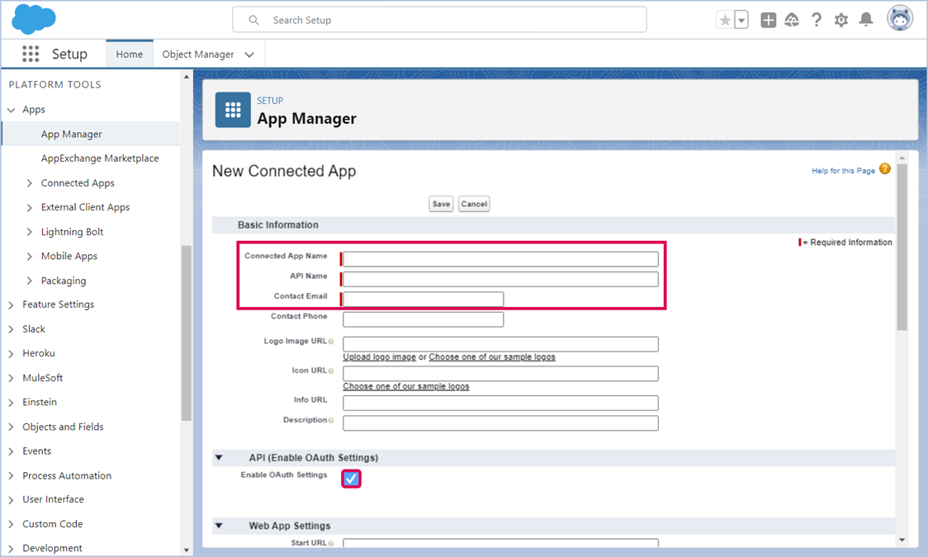Switch to the Home tab
The height and width of the screenshot is (557, 928).
(x=129, y=54)
